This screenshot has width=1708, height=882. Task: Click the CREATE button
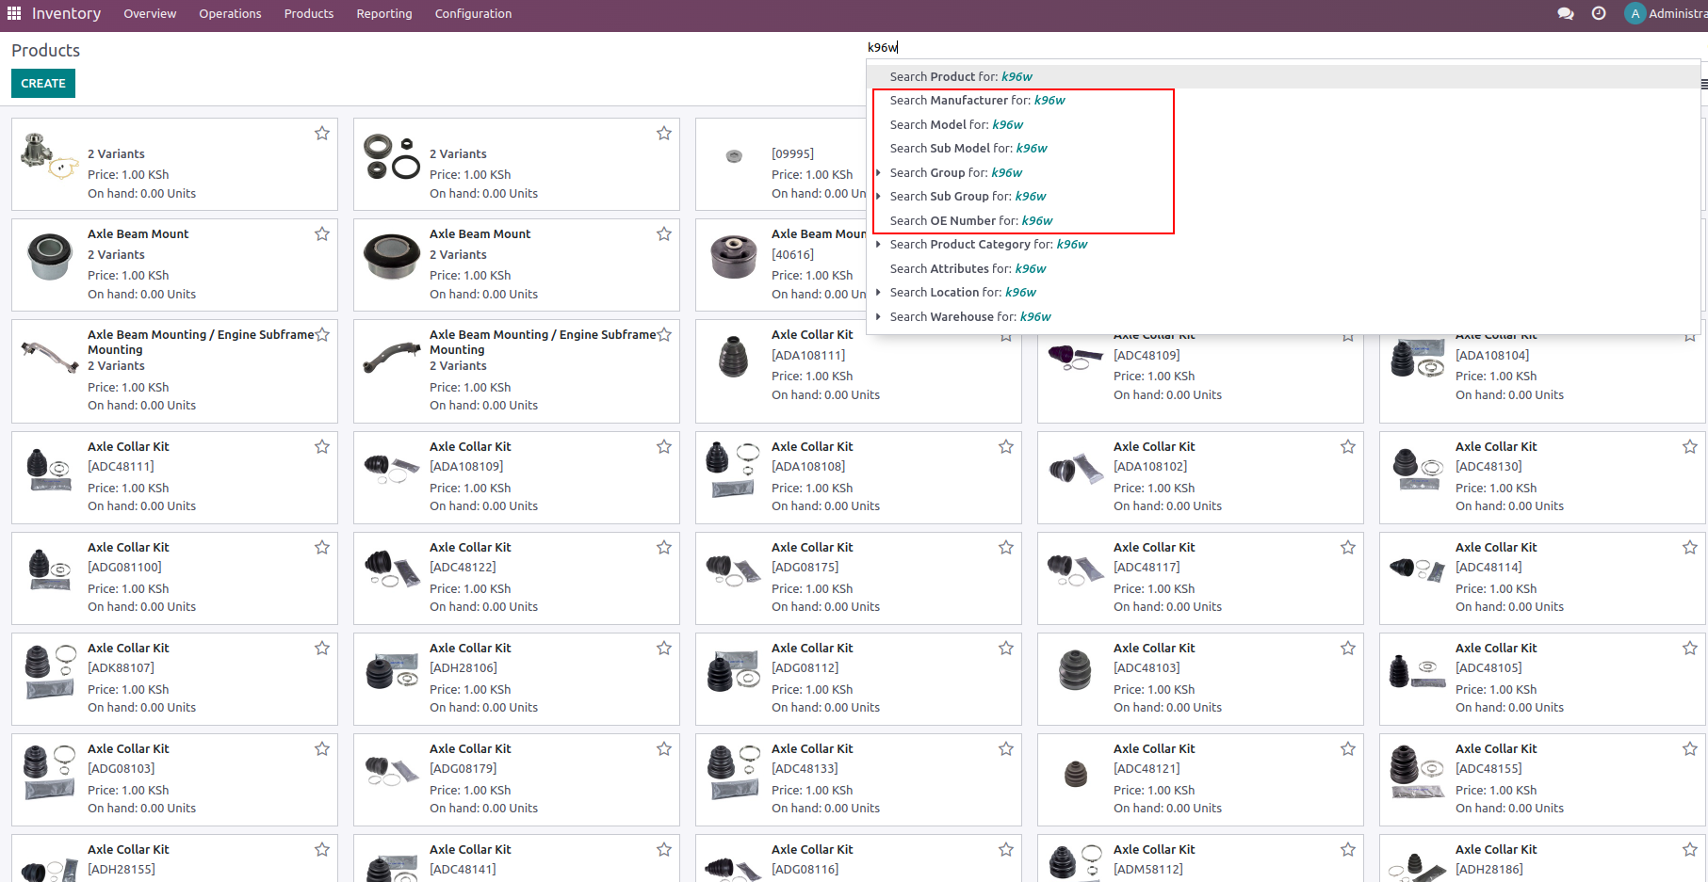(x=43, y=84)
